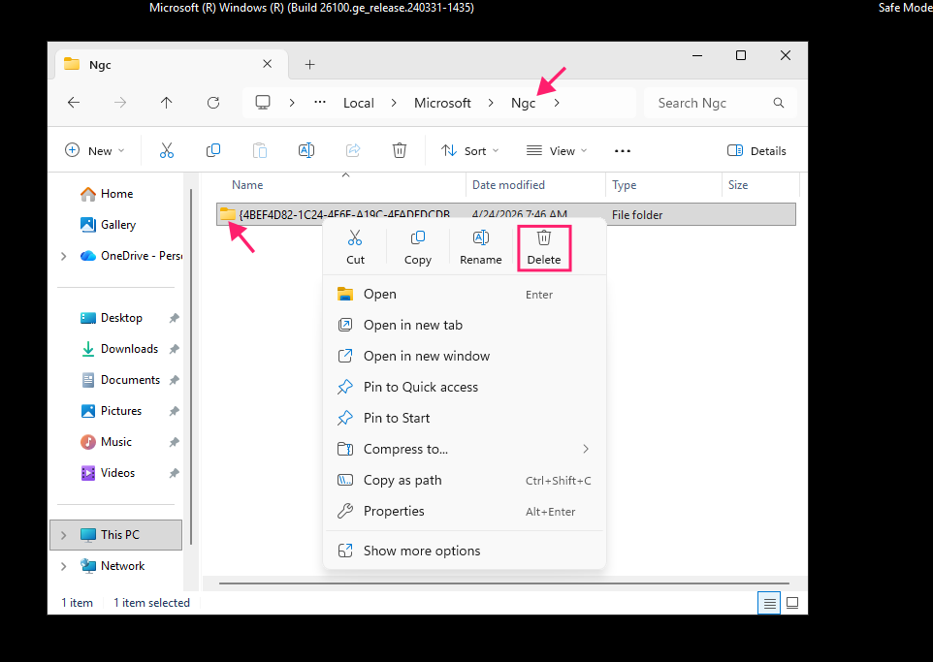The width and height of the screenshot is (933, 662).
Task: Unpin Music pin icon in sidebar
Action: 174,442
